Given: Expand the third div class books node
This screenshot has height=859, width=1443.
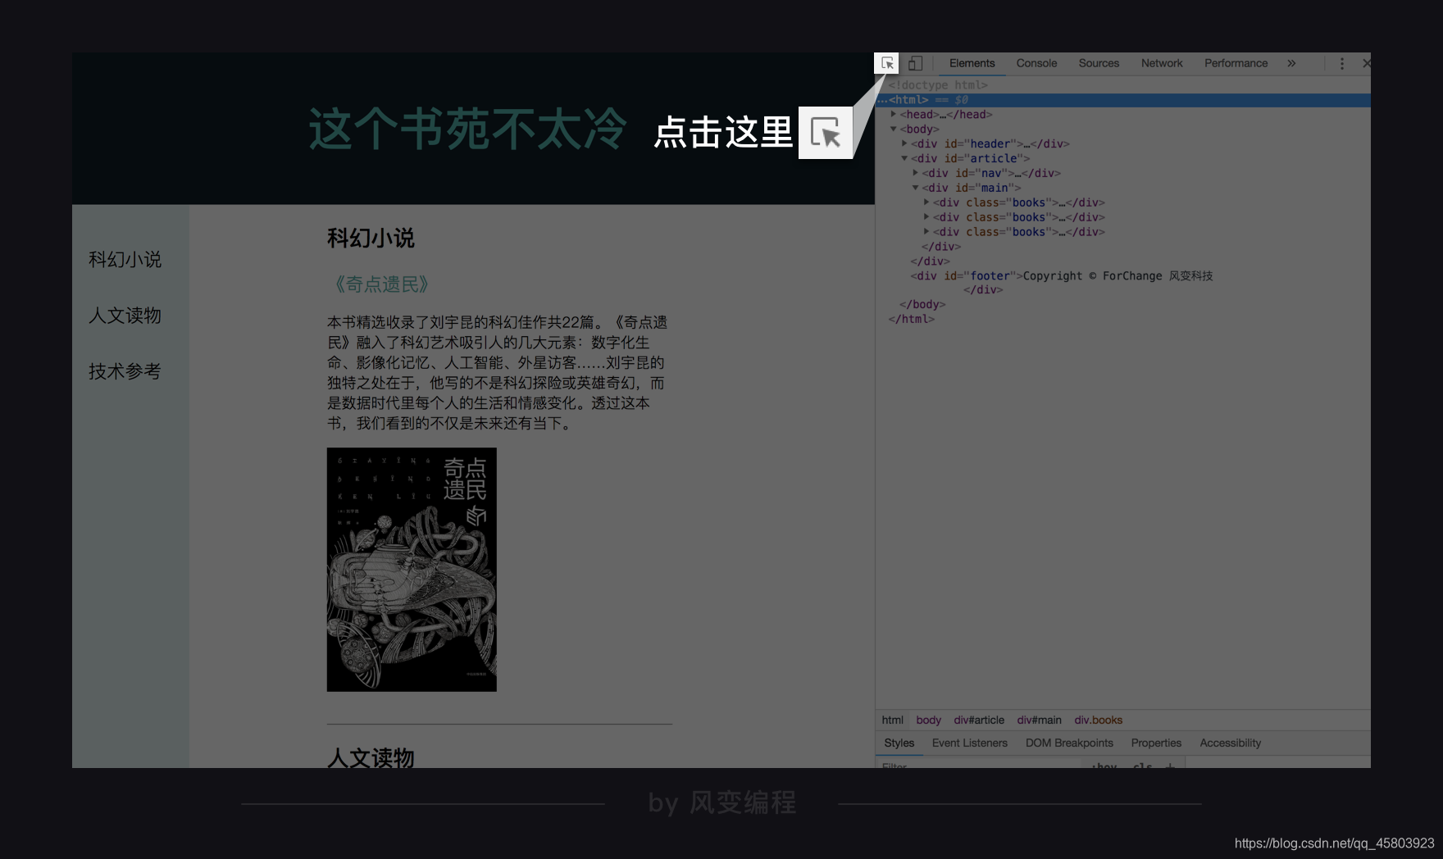Looking at the screenshot, I should pyautogui.click(x=926, y=231).
